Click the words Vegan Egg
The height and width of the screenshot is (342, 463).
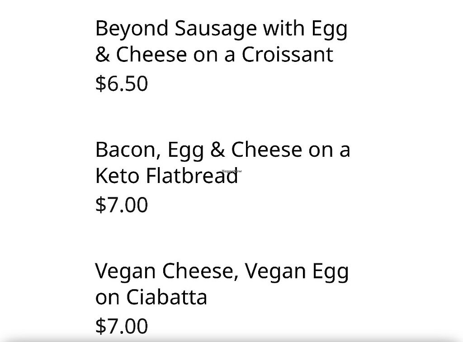coord(297,271)
